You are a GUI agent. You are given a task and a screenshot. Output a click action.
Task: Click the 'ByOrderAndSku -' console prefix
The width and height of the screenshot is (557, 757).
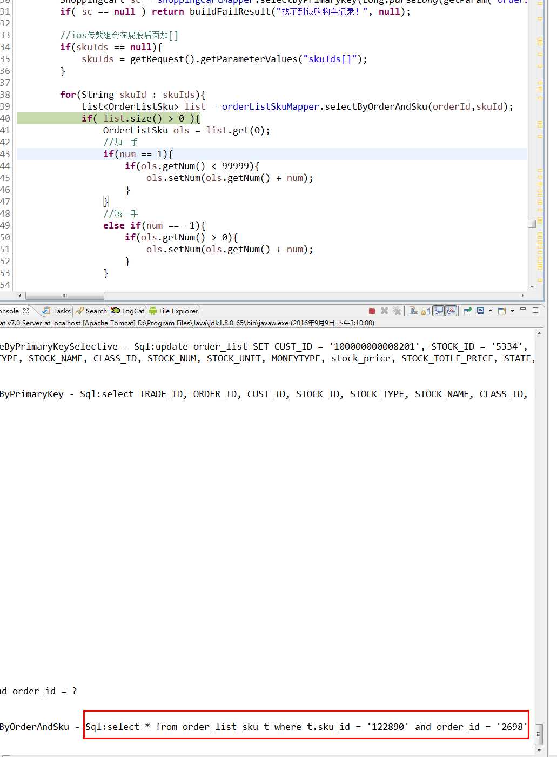coord(39,727)
